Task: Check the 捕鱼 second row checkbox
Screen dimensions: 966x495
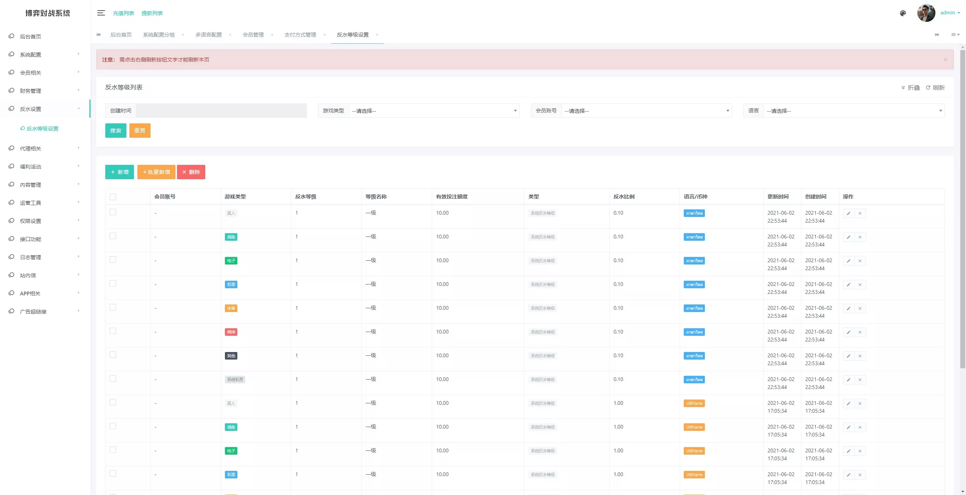Action: [113, 236]
